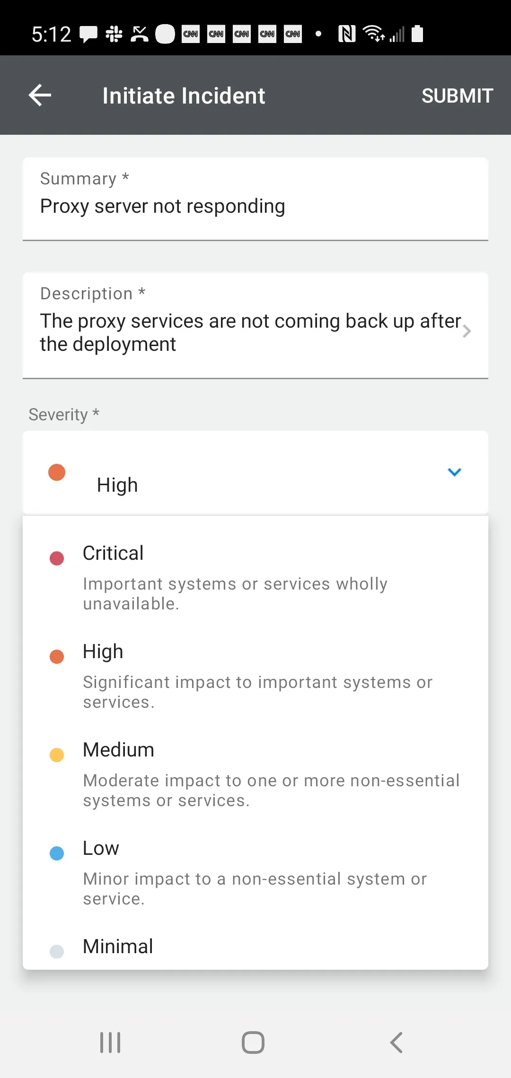
Task: Select the Low severity option
Action: [x=255, y=872]
